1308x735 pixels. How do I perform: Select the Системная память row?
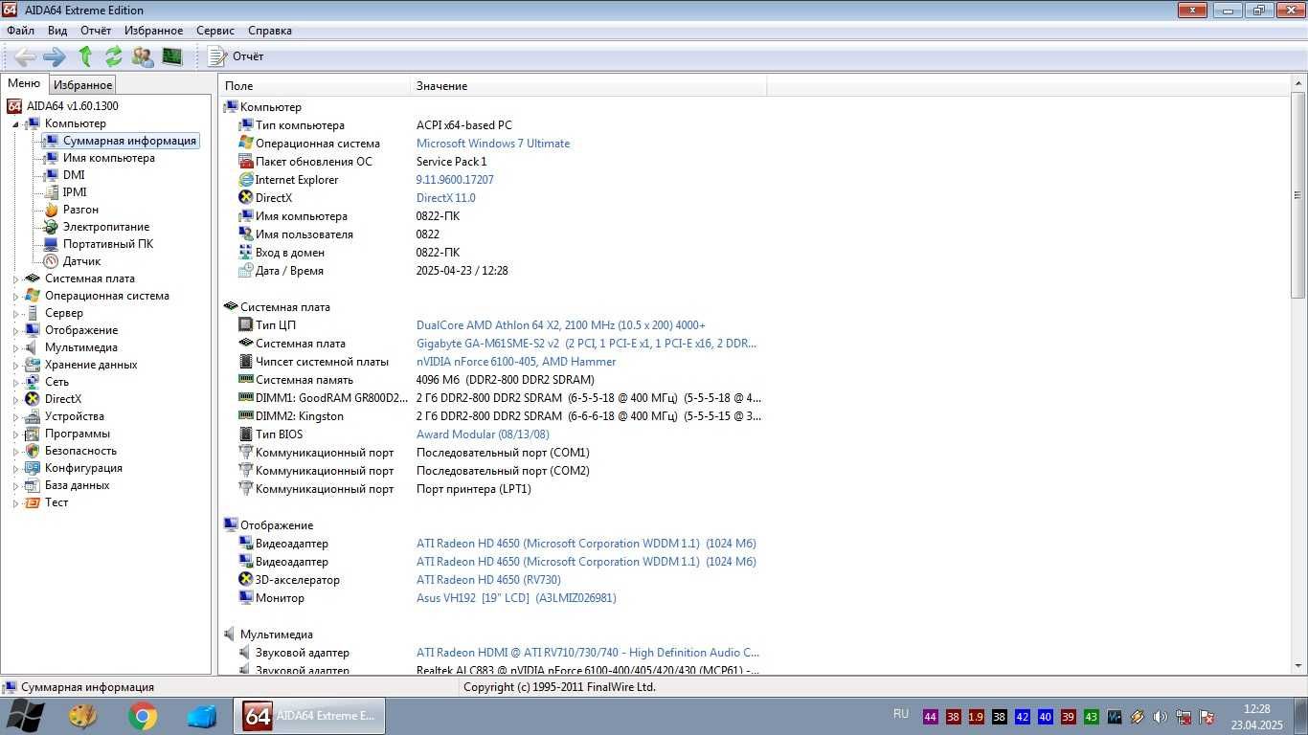500,380
